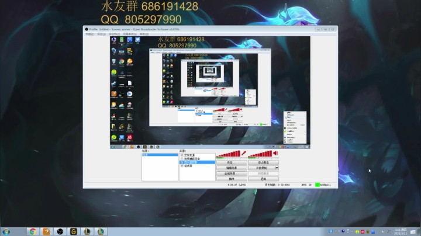Toggle the 游戏源 source checkbox

[x=182, y=166]
